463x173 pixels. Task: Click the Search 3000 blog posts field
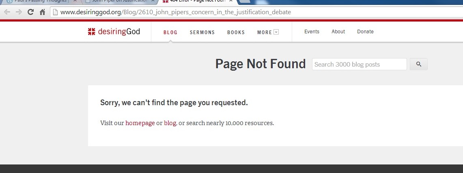coord(359,64)
